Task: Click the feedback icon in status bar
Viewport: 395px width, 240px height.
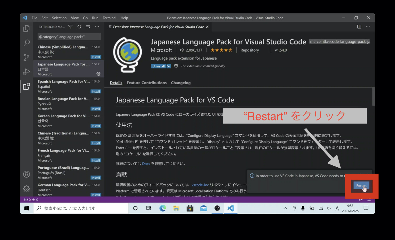Action: [x=361, y=200]
